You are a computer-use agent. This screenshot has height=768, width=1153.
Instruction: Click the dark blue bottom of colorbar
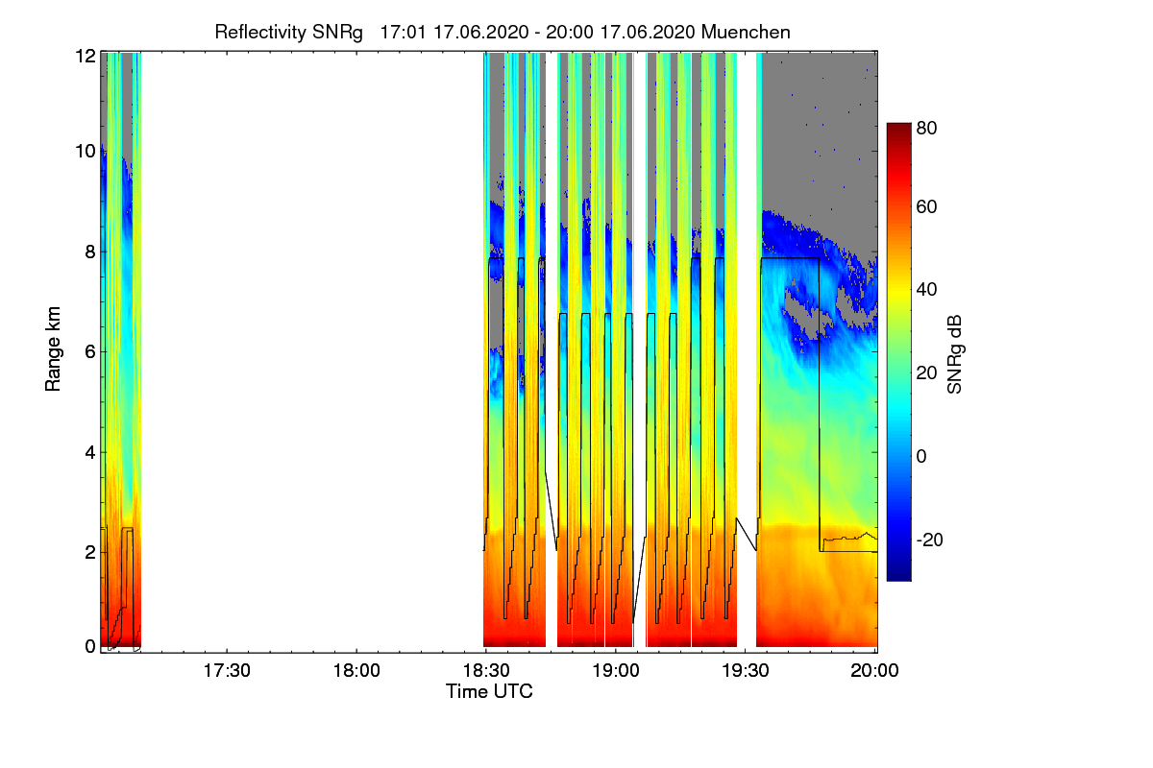coord(898,573)
